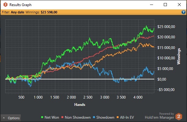The width and height of the screenshot is (187, 122).
Task: Maximize the Results Graph window
Action: pyautogui.click(x=165, y=5)
